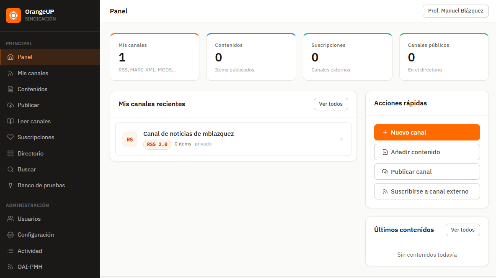Open the OAI-PMH feed icon
Image resolution: width=496 pixels, height=278 pixels.
click(x=10, y=266)
